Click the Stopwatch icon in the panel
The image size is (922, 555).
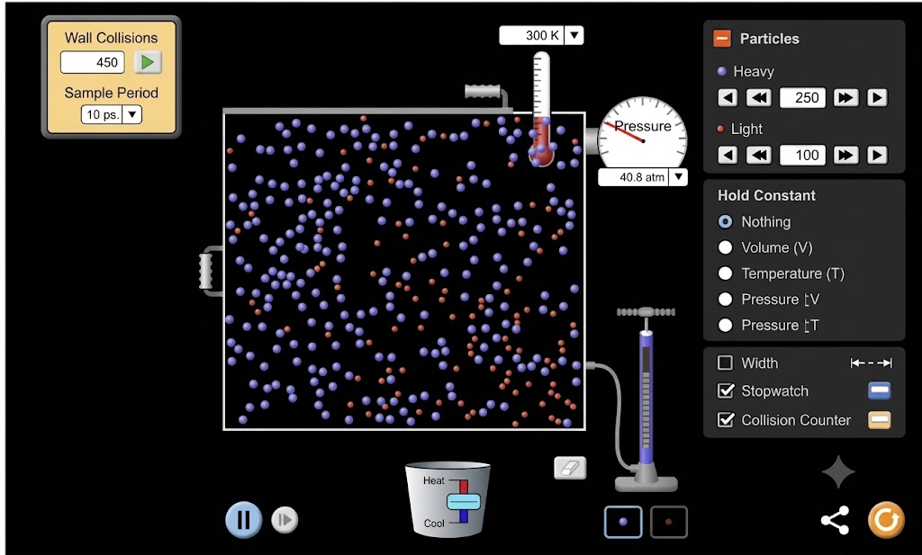(x=879, y=390)
